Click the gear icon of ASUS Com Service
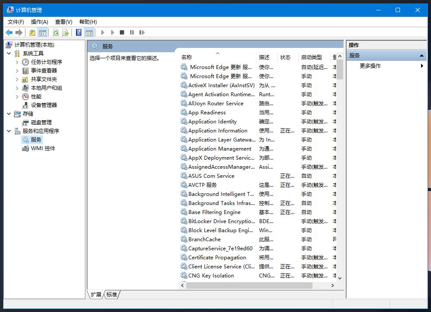Viewport: 431px width, 312px height. pyautogui.click(x=184, y=176)
